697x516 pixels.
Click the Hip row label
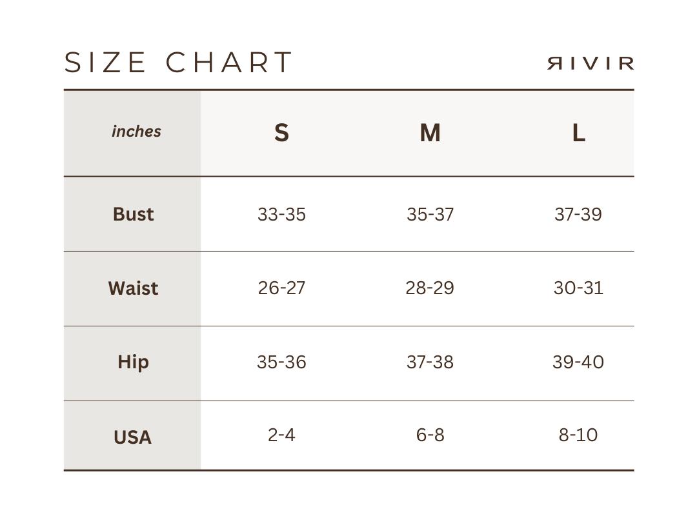tap(133, 362)
